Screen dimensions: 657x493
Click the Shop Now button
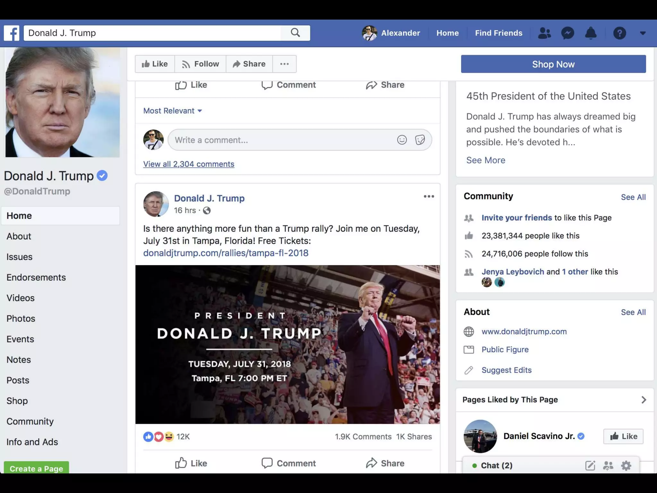(x=553, y=64)
